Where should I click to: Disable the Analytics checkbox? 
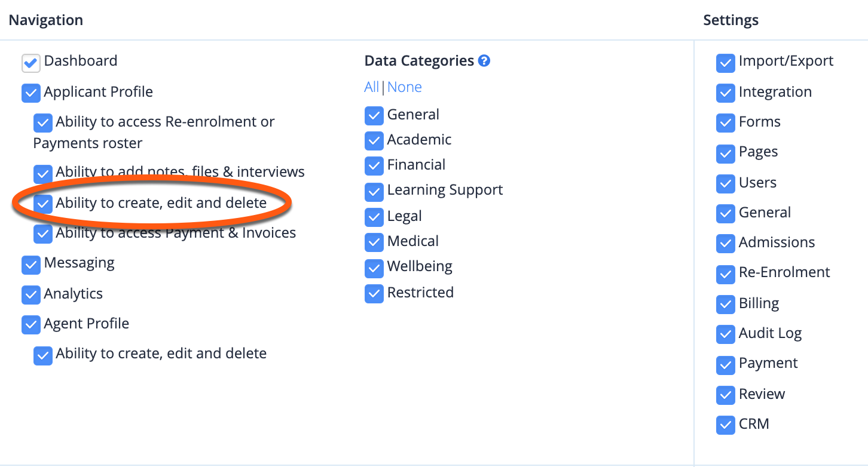pyautogui.click(x=30, y=295)
